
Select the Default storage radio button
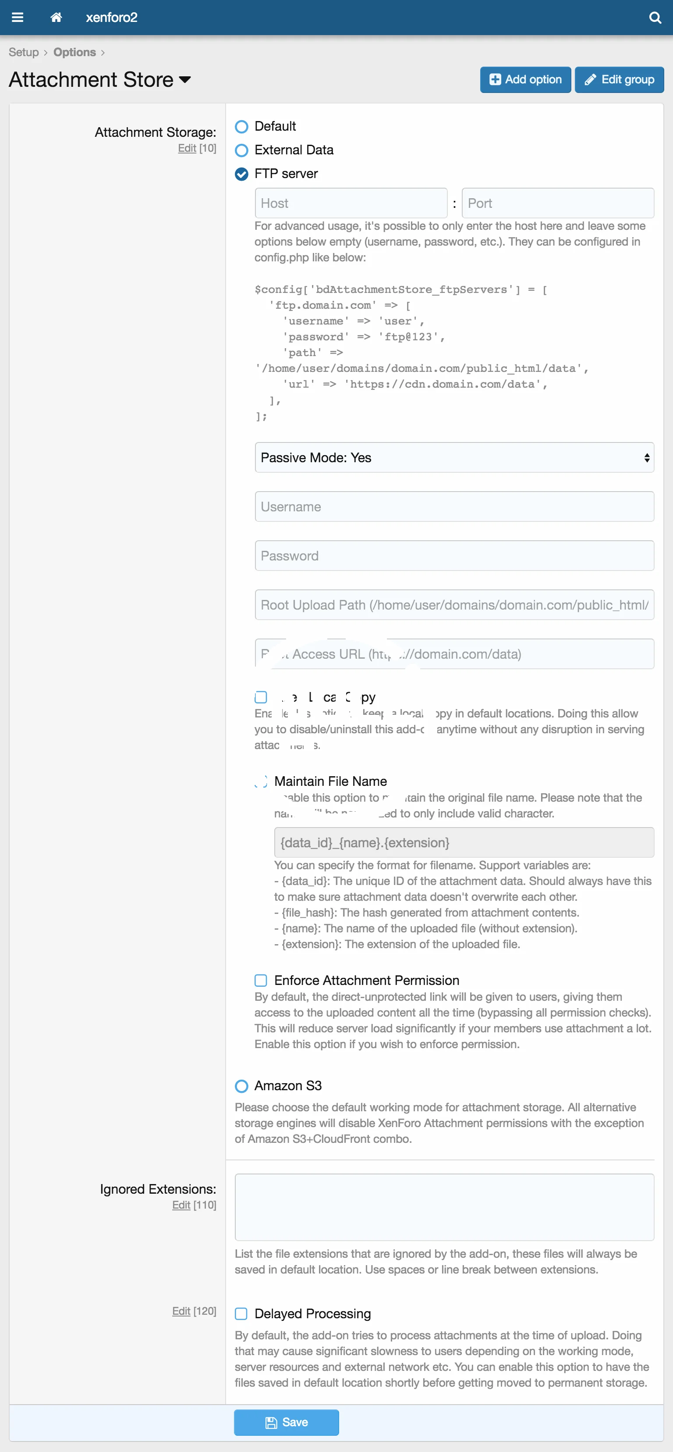(241, 127)
